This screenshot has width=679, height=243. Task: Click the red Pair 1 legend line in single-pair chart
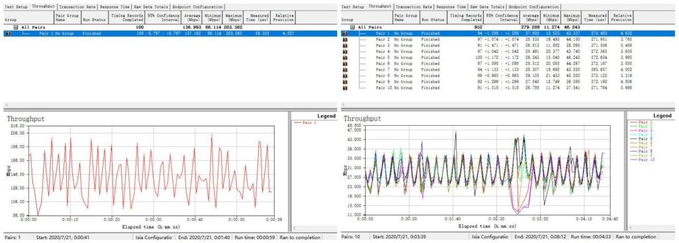(x=298, y=122)
